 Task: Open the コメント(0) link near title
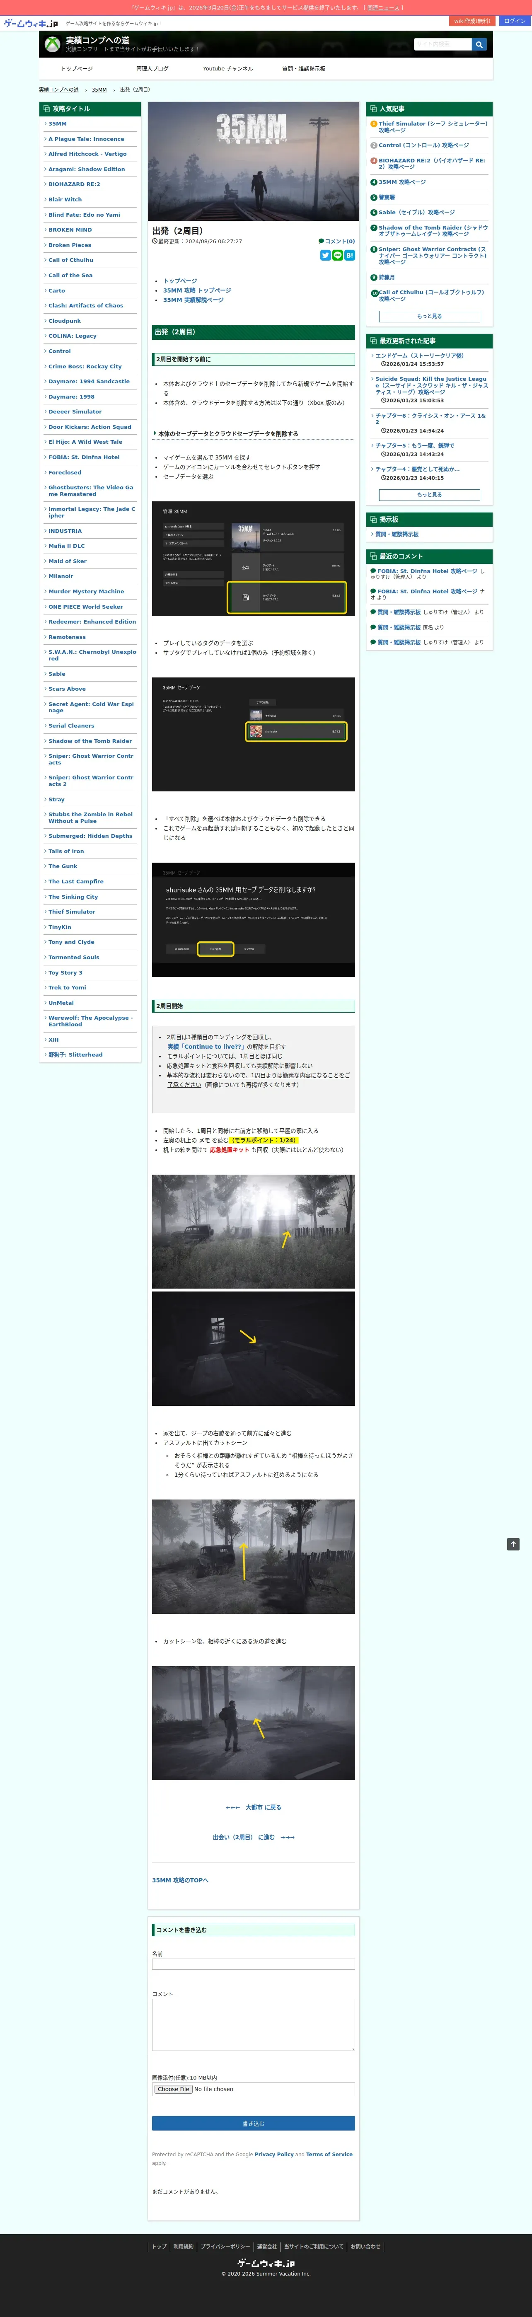[337, 241]
